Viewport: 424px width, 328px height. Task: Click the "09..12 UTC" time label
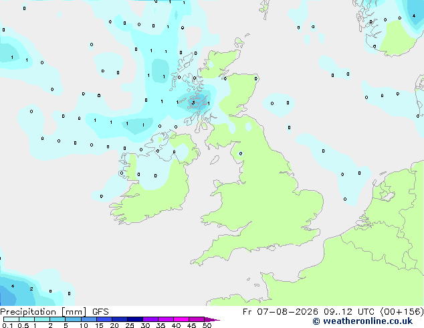coord(350,312)
